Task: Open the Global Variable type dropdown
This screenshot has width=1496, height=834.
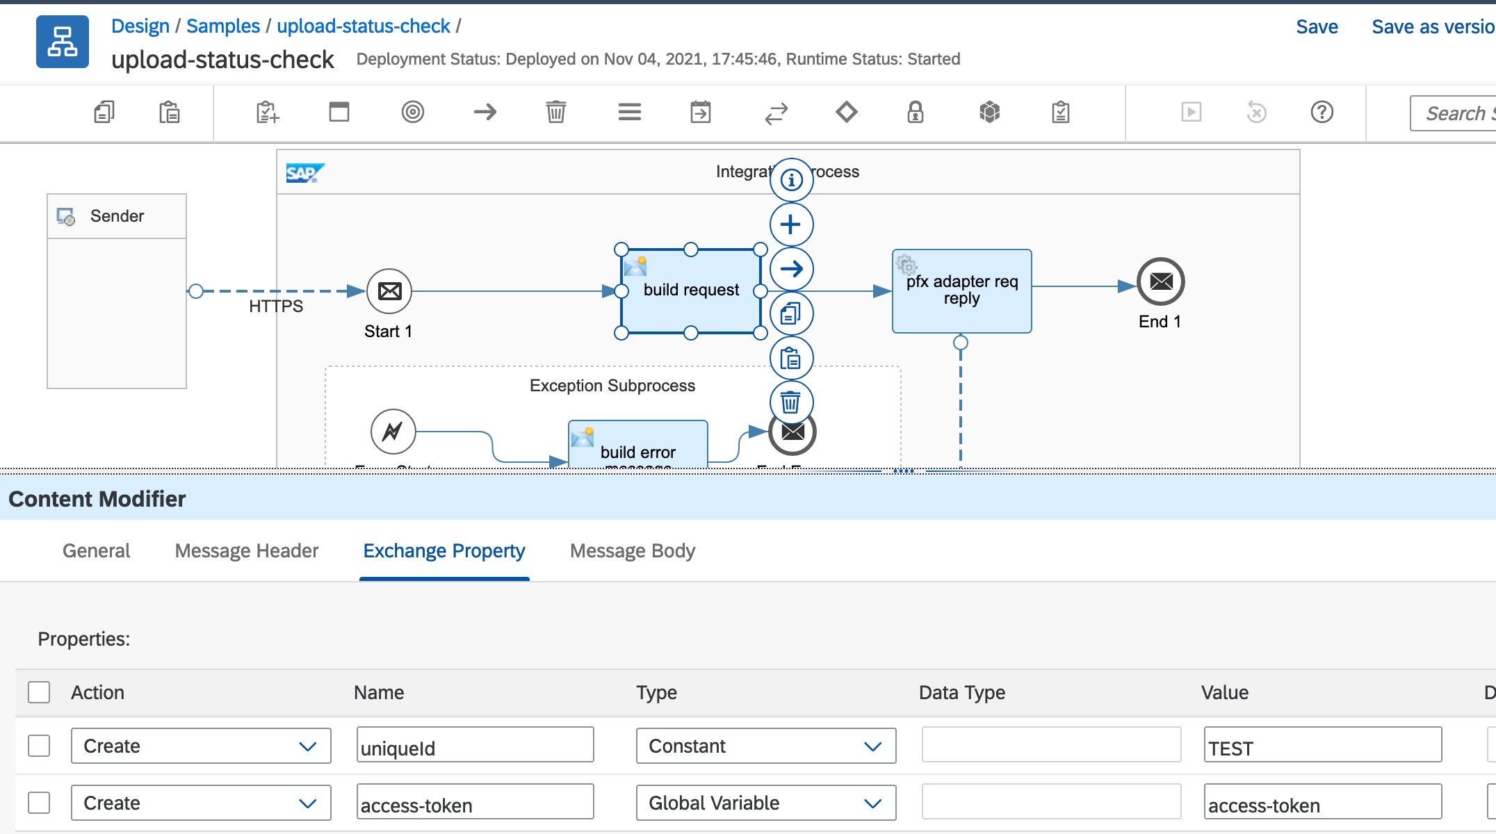Action: click(765, 803)
